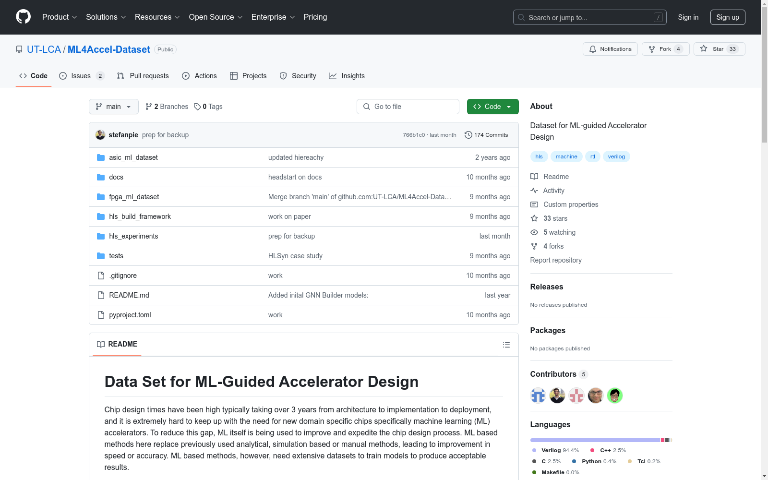Click the Verilog segment of languages bar
The image size is (768, 480).
tap(595, 440)
